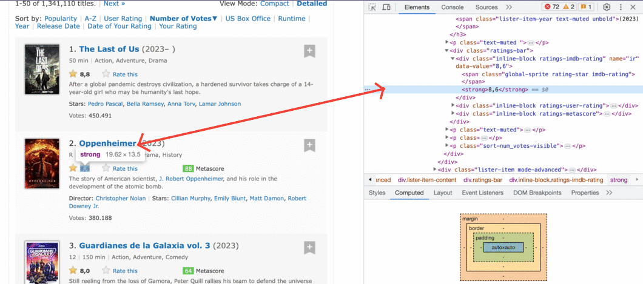Expand the lister-item mode-advanced div node
Image resolution: width=643 pixels, height=284 pixels.
(436, 170)
